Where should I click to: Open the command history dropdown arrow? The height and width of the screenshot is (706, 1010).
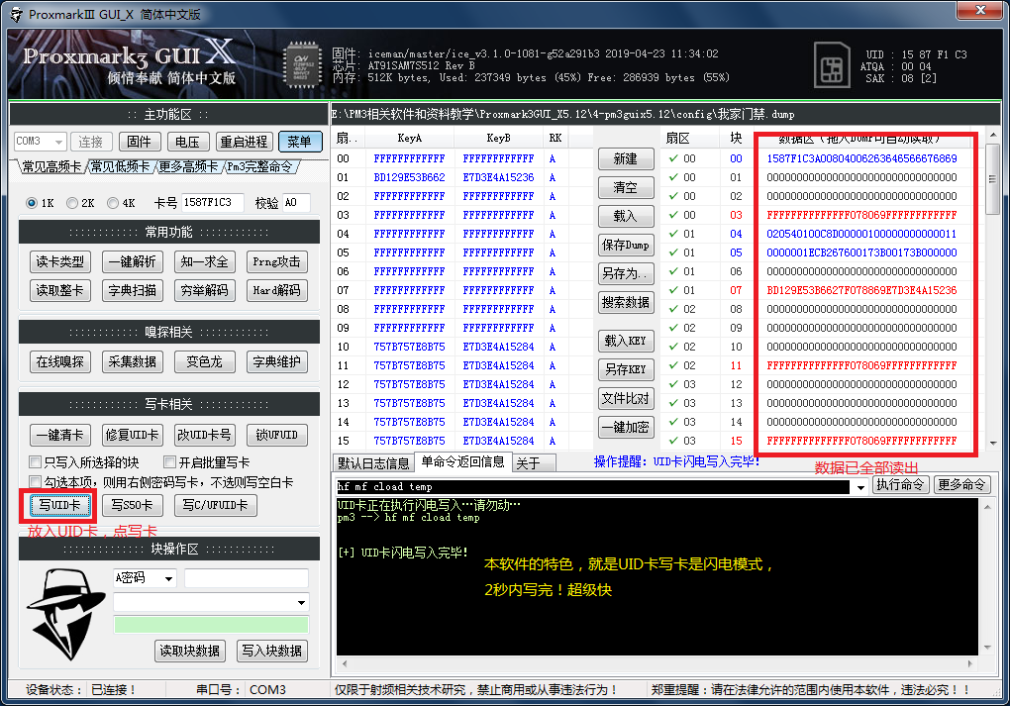tap(860, 487)
